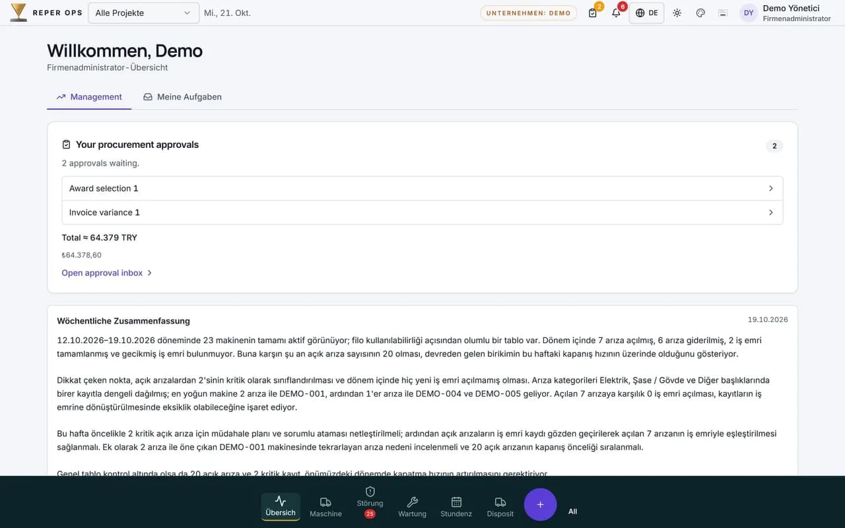Viewport: 845px width, 528px height.
Task: Click the Demo Yönetici user name
Action: (x=791, y=9)
